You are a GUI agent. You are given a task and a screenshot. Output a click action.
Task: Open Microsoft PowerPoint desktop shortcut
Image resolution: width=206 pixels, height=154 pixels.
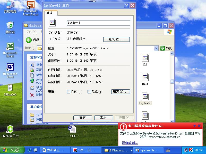31,8
